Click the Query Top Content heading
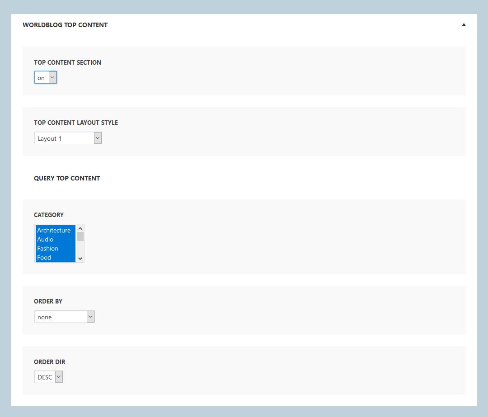The image size is (488, 417). [67, 178]
